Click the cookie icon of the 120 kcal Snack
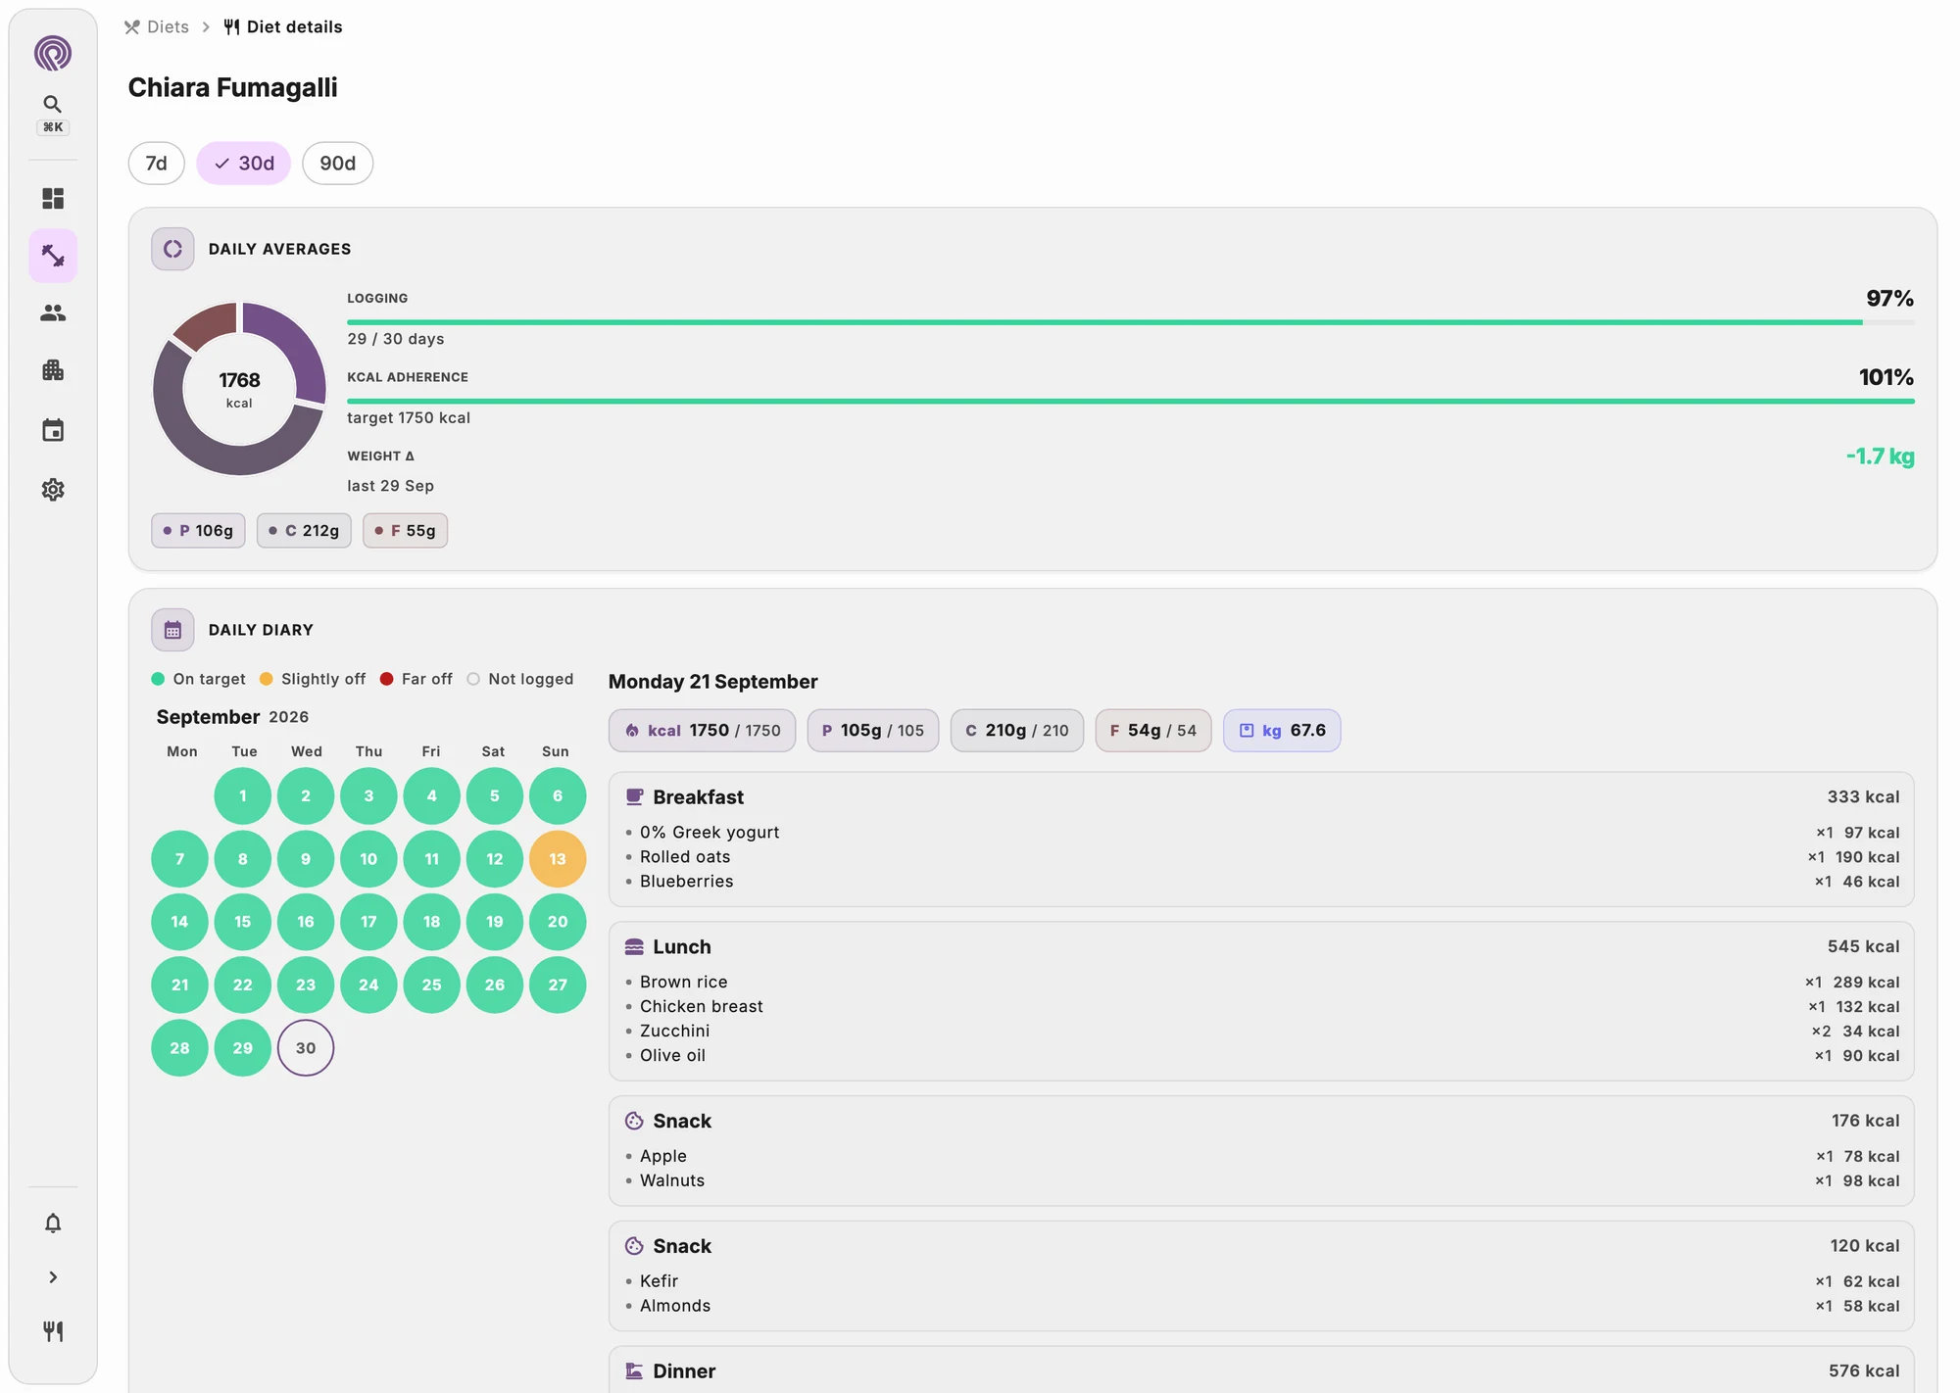Viewport: 1960px width, 1393px height. click(x=634, y=1246)
